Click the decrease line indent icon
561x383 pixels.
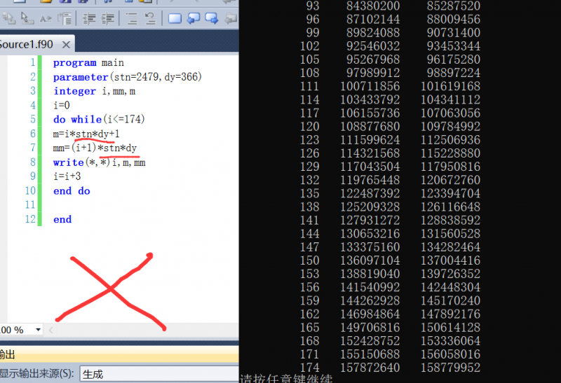tap(90, 18)
